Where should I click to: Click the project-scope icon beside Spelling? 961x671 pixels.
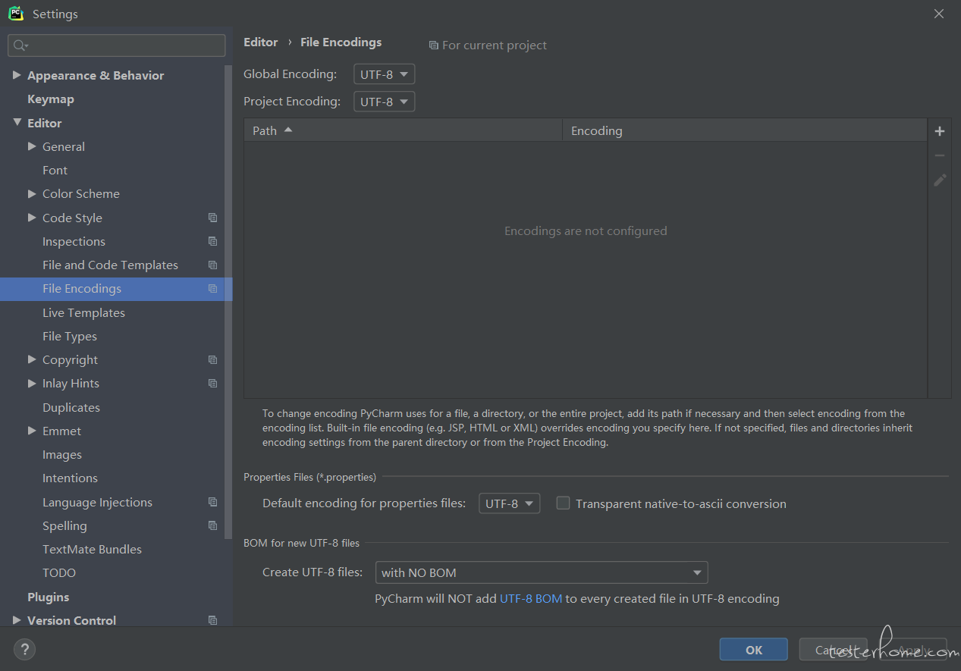point(212,525)
